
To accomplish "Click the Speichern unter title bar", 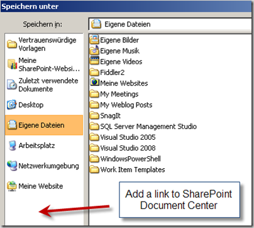I will tap(126, 6).
